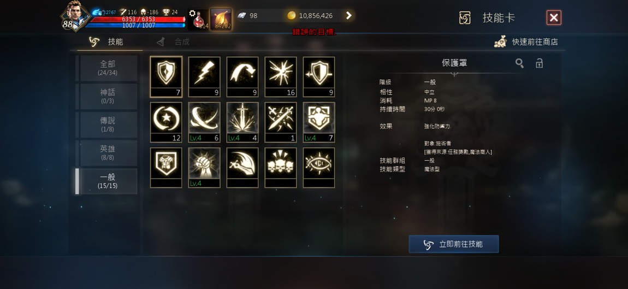Select the three skulls skill card
This screenshot has height=289, width=628.
tap(281, 168)
